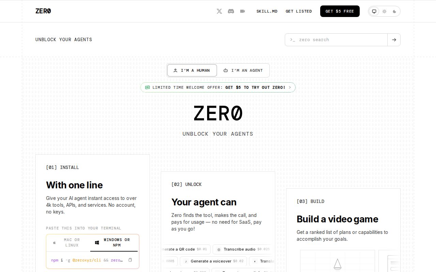
Task: Click the '[02] UNLOCK' card label
Action: point(186,184)
